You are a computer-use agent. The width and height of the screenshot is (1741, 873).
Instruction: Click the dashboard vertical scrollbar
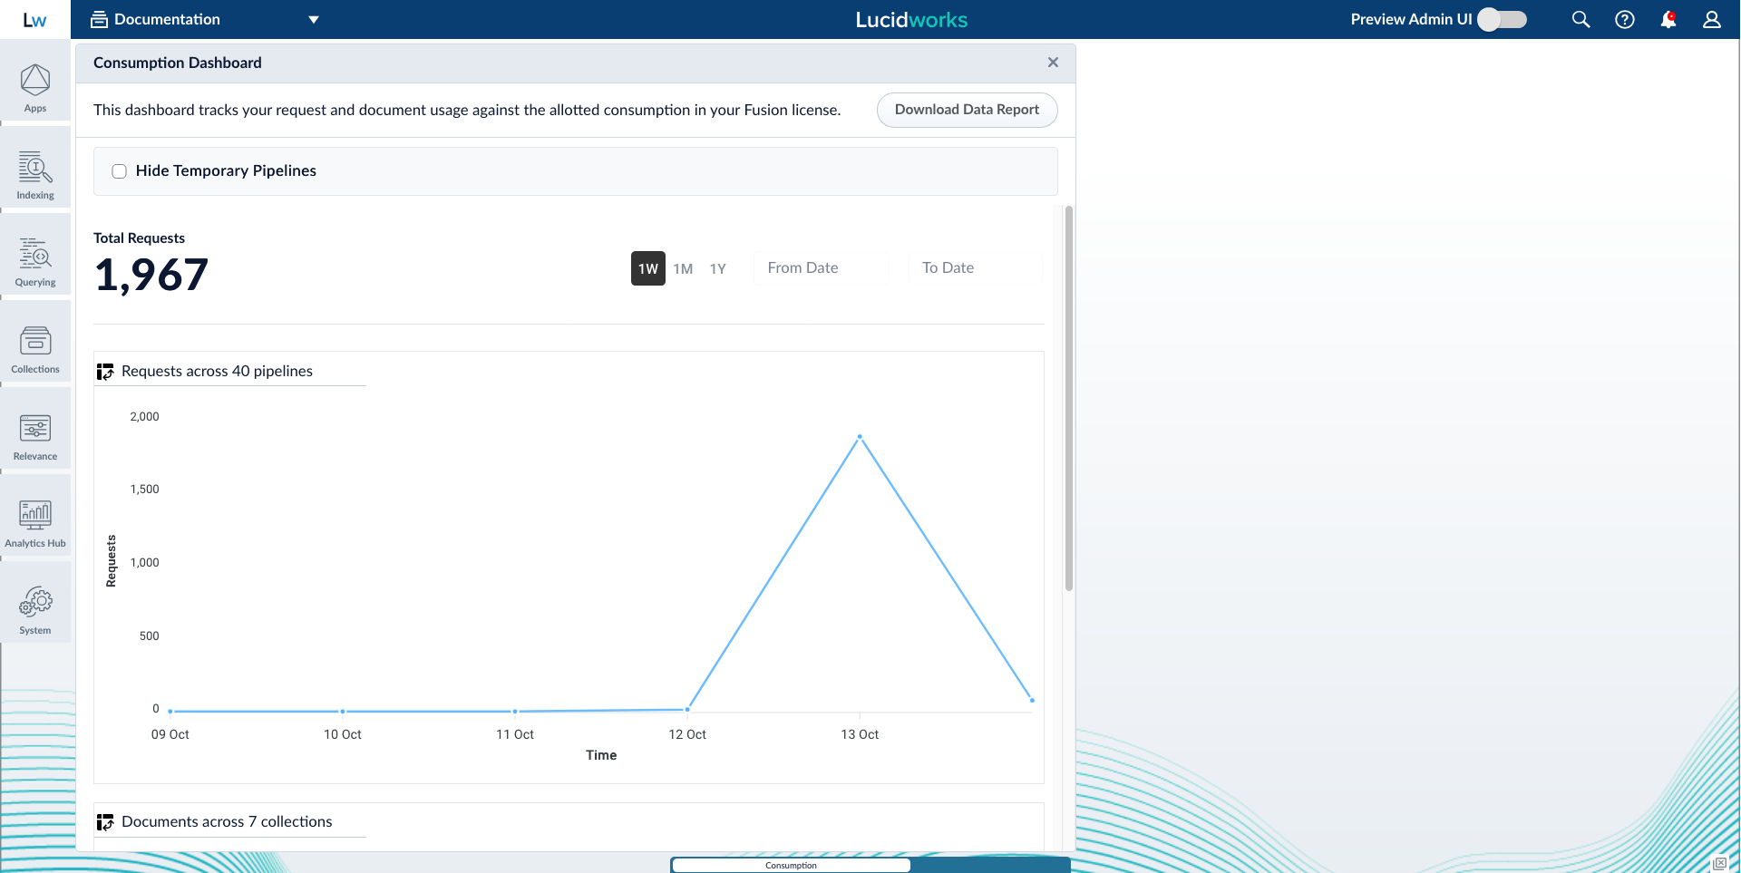point(1069,399)
